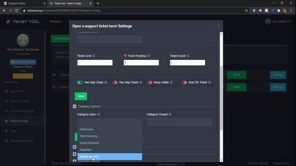Click the Ticket Count help icon

click(188, 56)
